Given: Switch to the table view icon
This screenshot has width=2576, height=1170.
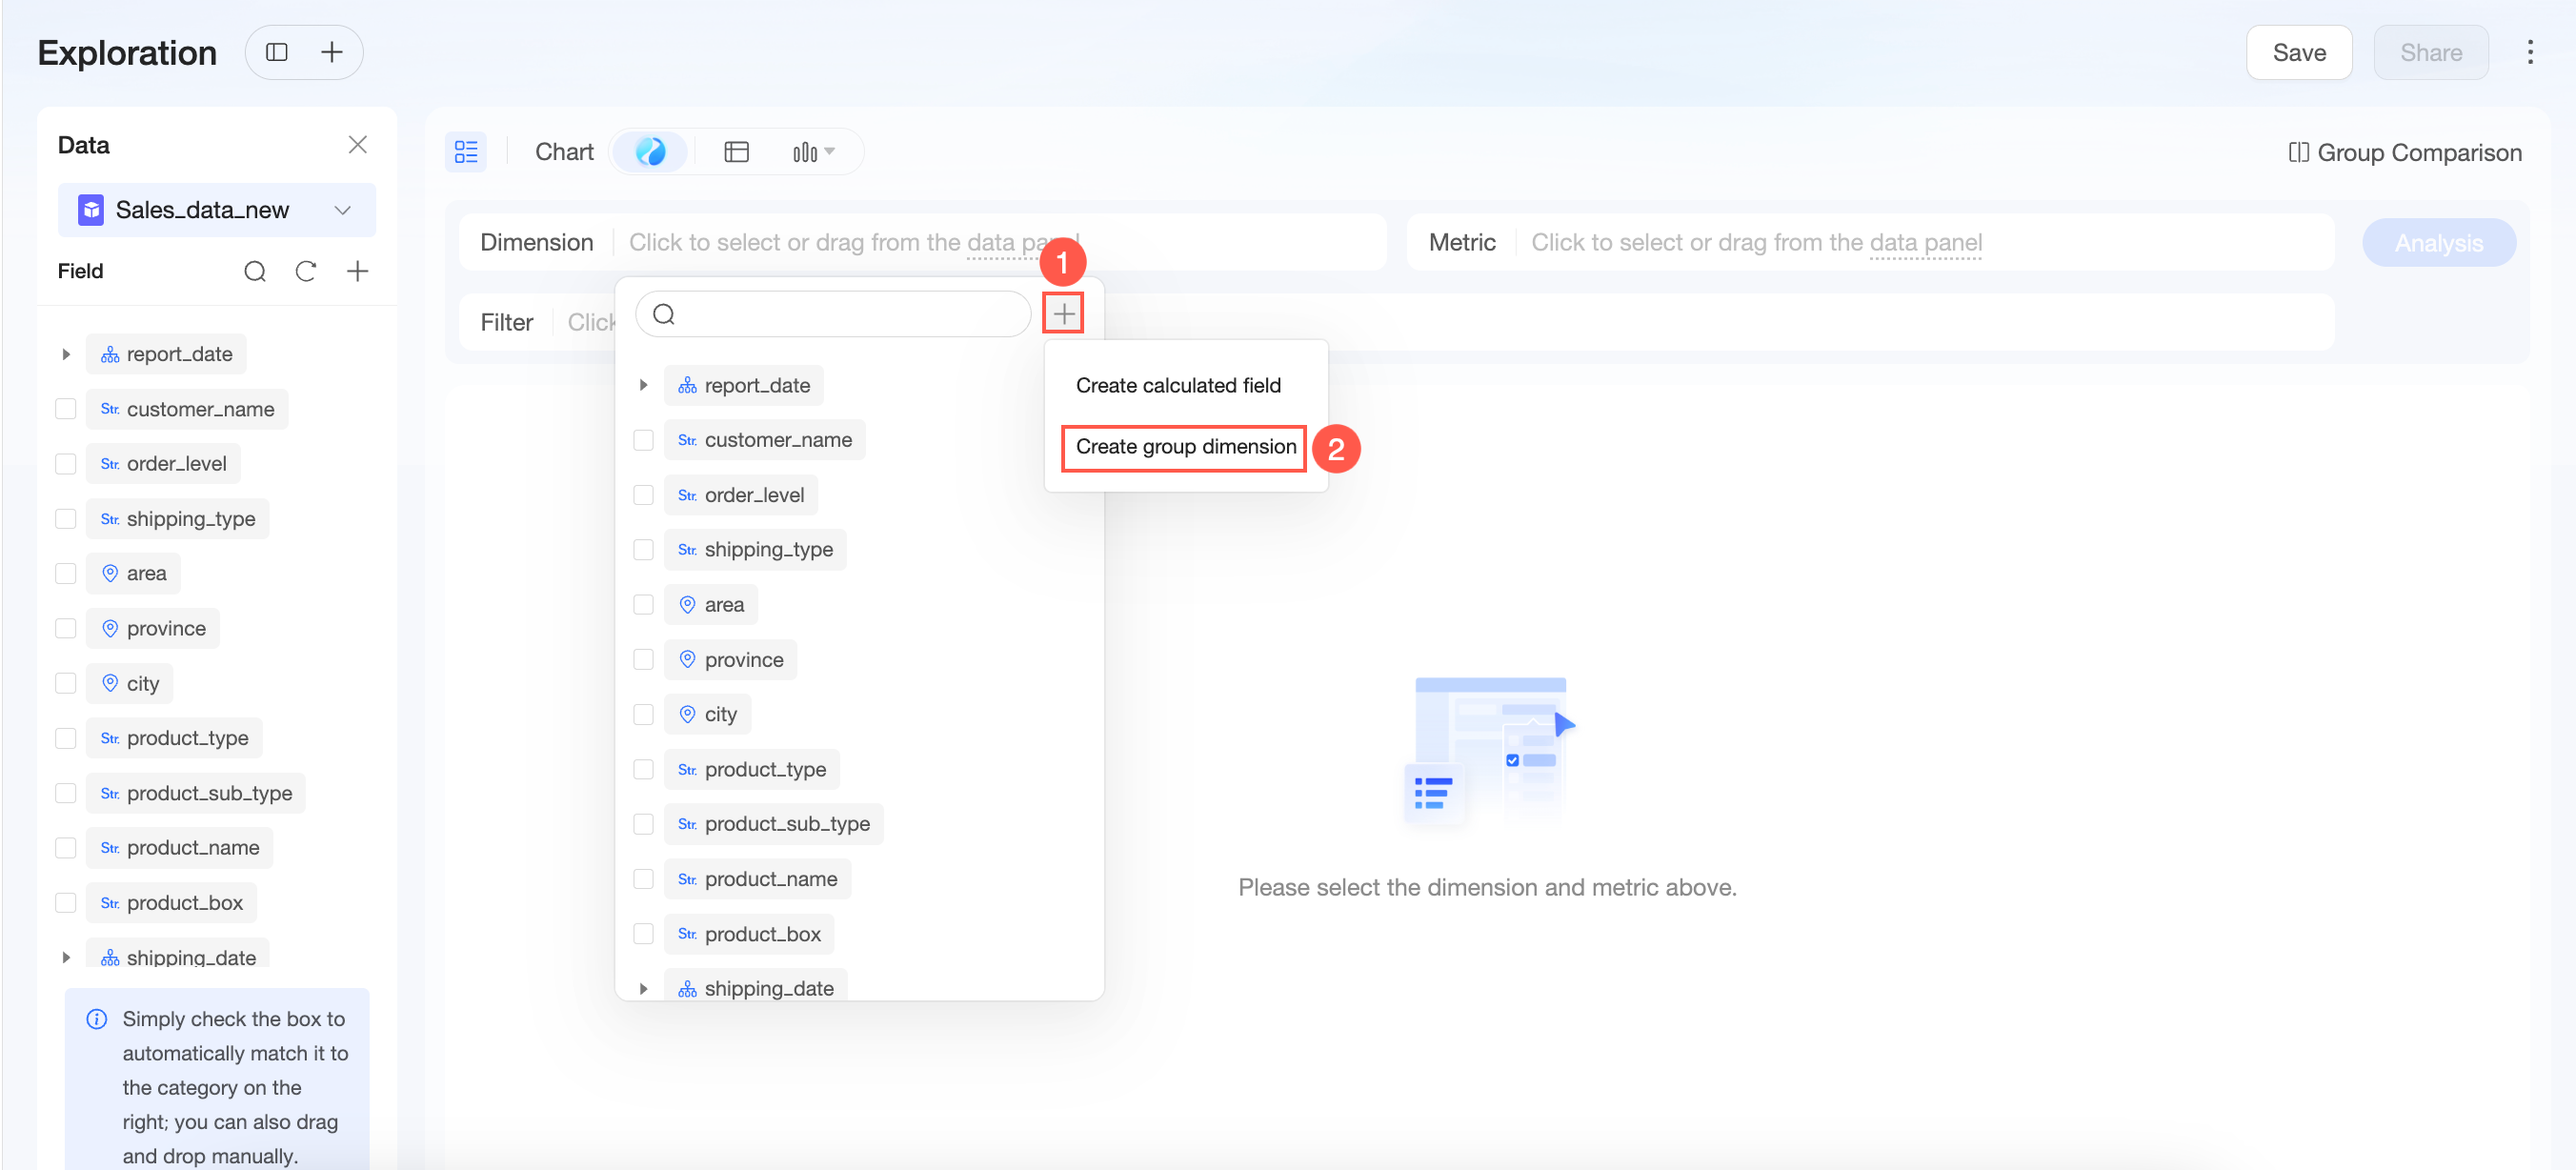Looking at the screenshot, I should click(x=736, y=152).
